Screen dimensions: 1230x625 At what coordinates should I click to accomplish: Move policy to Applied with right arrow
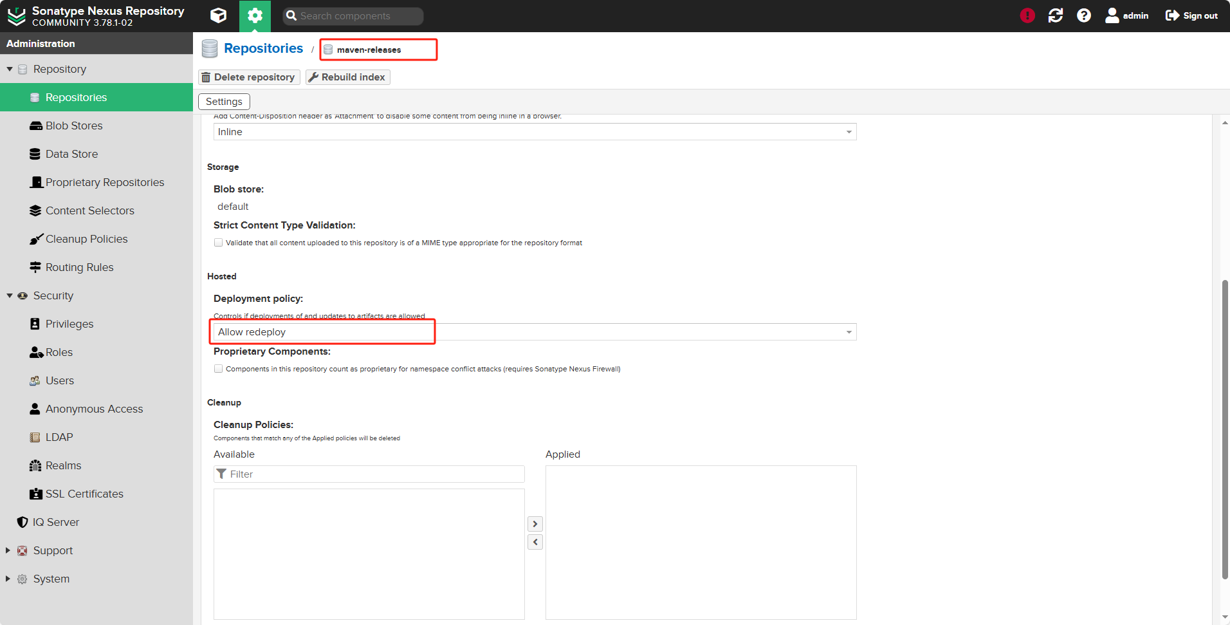pos(535,524)
